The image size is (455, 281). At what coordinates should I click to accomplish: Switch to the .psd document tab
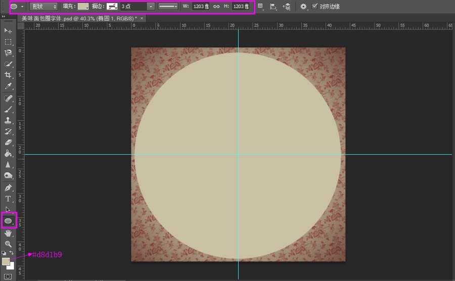point(79,18)
